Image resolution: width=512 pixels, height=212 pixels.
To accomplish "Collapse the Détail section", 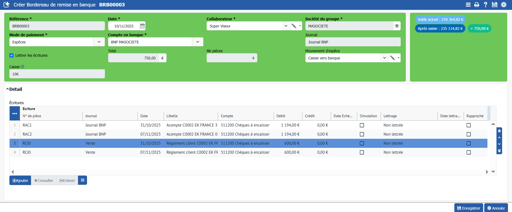I will 8,89.
